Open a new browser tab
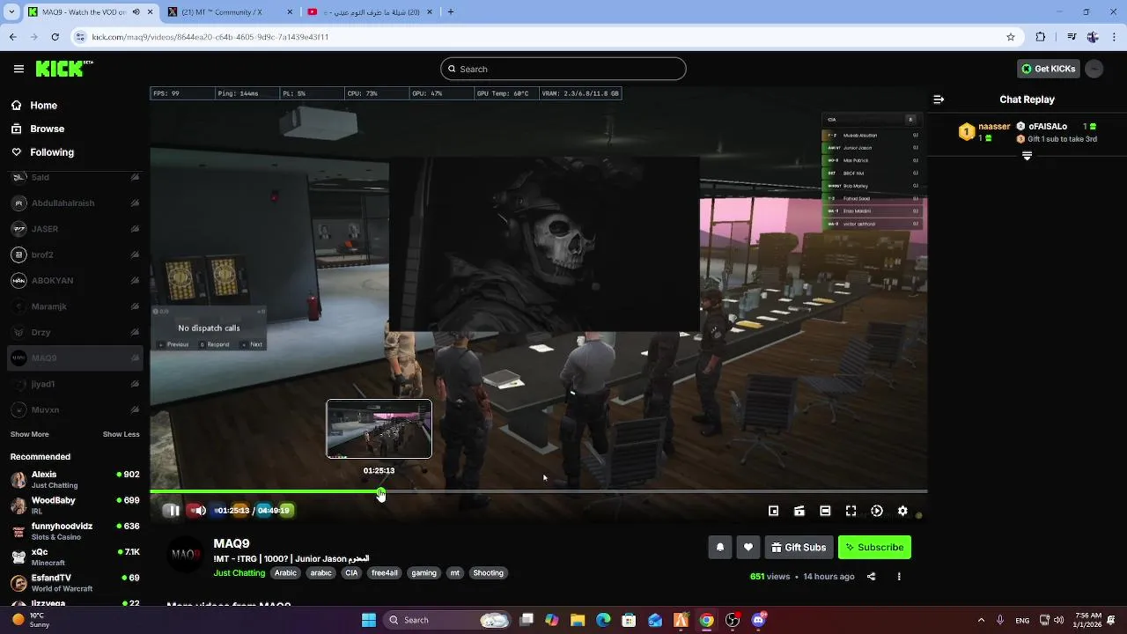Viewport: 1127px width, 634px height. pos(451,12)
